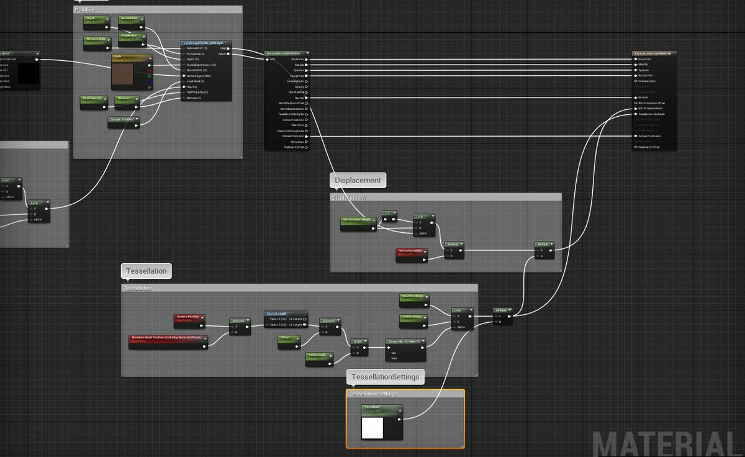The width and height of the screenshot is (745, 457).
Task: Select the Camera Position input node
Action: [189, 321]
